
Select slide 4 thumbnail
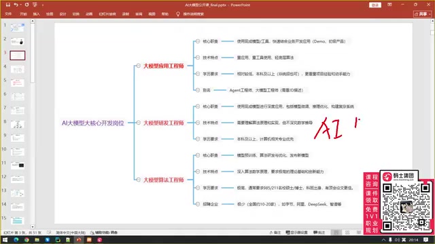(x=17, y=69)
